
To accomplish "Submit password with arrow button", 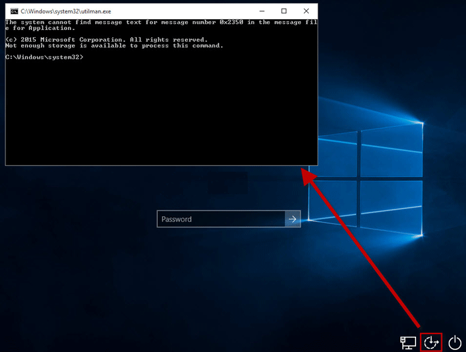I will click(x=293, y=219).
